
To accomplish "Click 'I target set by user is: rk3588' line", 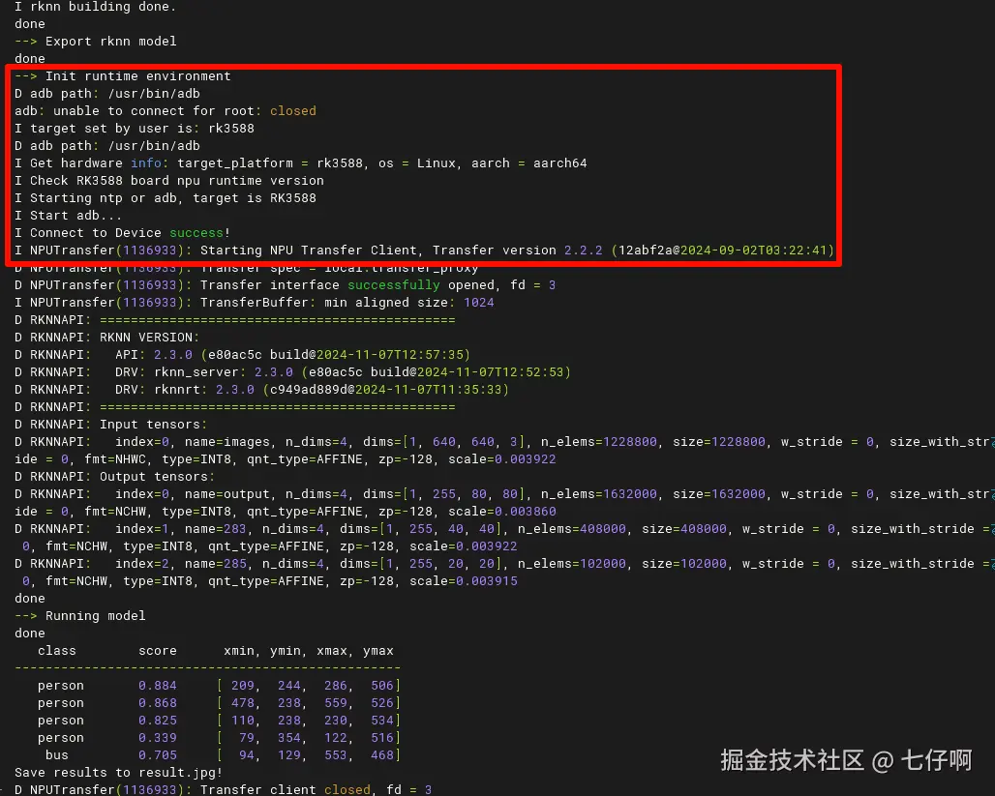I will coord(134,128).
